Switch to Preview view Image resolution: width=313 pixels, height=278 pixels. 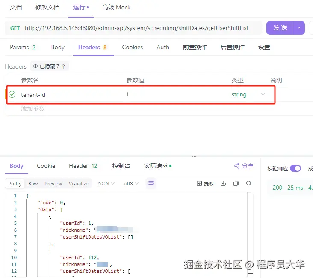[x=53, y=184]
